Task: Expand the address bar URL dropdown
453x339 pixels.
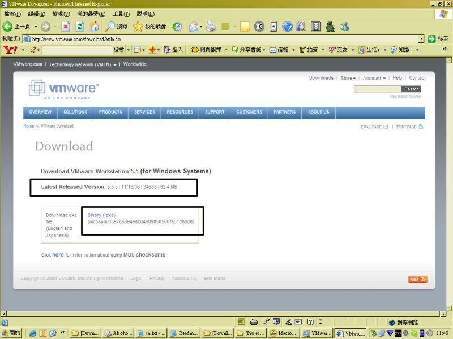Action: pyautogui.click(x=421, y=38)
